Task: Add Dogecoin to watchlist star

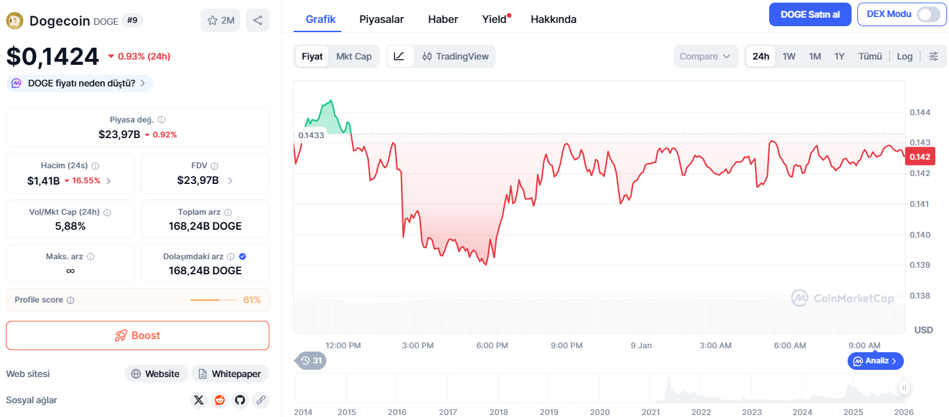Action: pos(220,20)
